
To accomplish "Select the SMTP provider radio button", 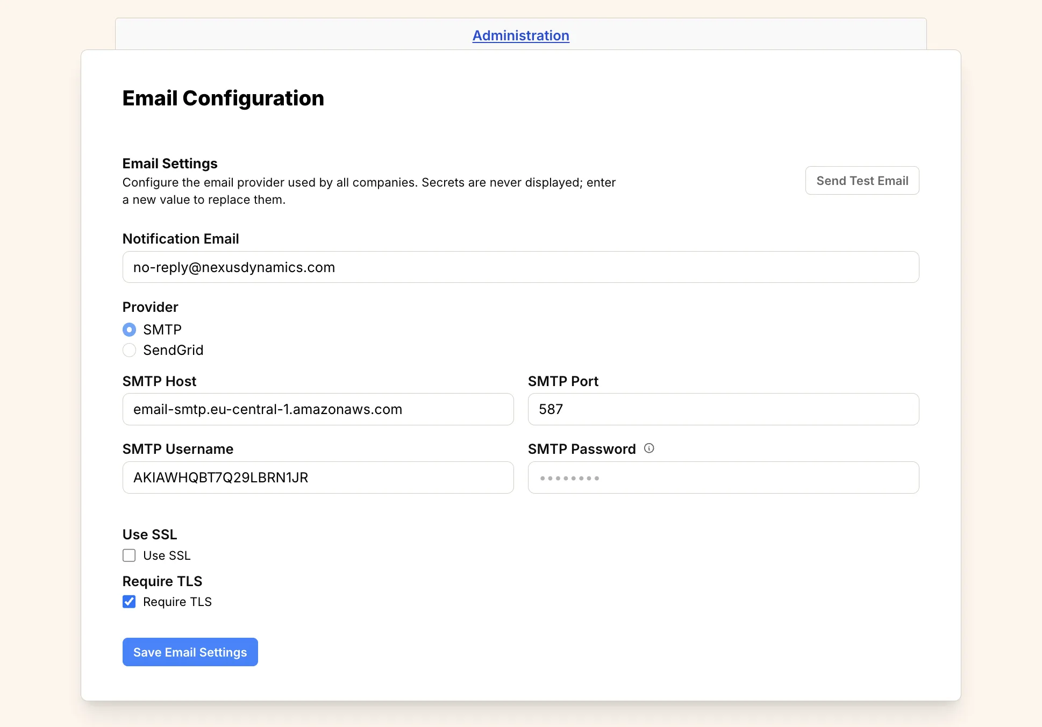I will (129, 329).
